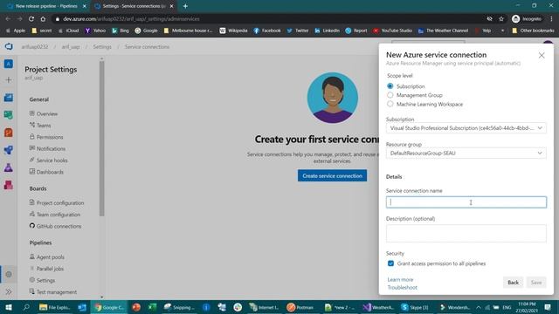Screen dimensions: 559x314
Task: Select Management Group scope level
Action: pos(390,95)
